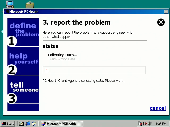Click the round black X close icon
This screenshot has height=127, width=170.
[x=161, y=22]
